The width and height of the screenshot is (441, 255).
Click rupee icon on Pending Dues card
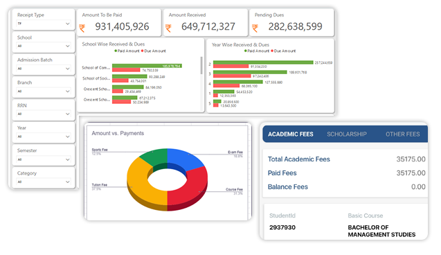255,28
